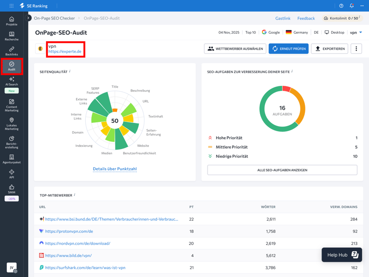Open AI Search tool

pyautogui.click(x=12, y=82)
